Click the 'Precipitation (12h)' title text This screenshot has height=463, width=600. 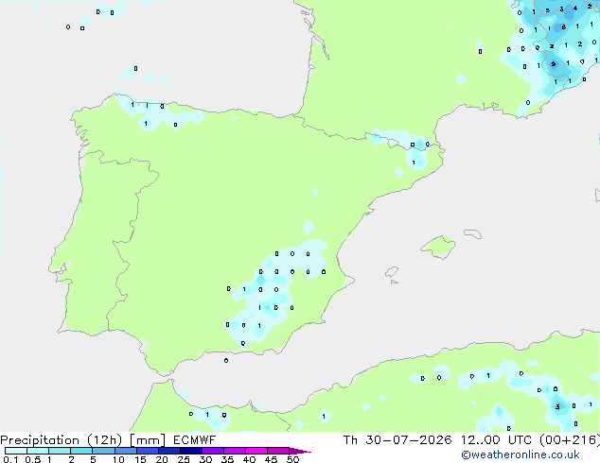point(63,440)
